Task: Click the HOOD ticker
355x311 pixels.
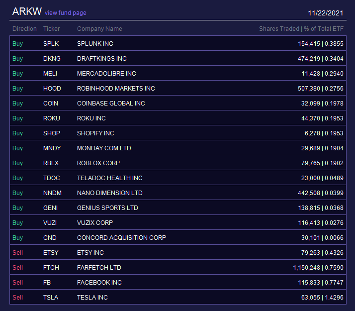Action: pos(52,89)
